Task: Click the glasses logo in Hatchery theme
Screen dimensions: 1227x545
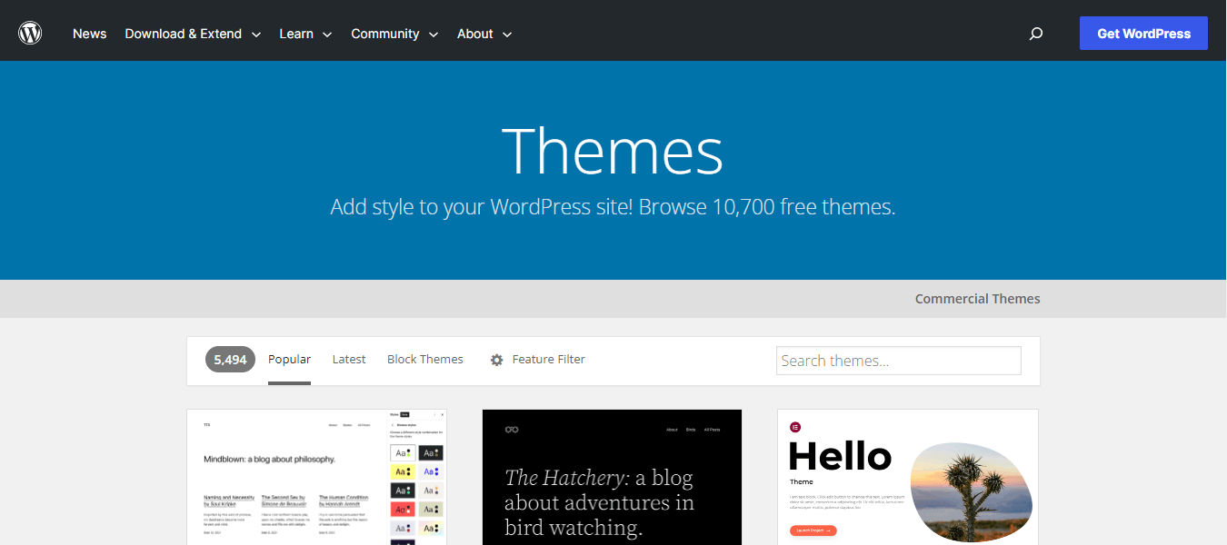Action: point(512,430)
